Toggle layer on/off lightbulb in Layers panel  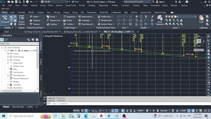(x=166, y=16)
